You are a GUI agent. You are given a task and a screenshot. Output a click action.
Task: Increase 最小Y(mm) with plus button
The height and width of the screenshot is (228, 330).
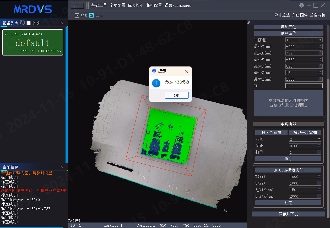(320, 58)
